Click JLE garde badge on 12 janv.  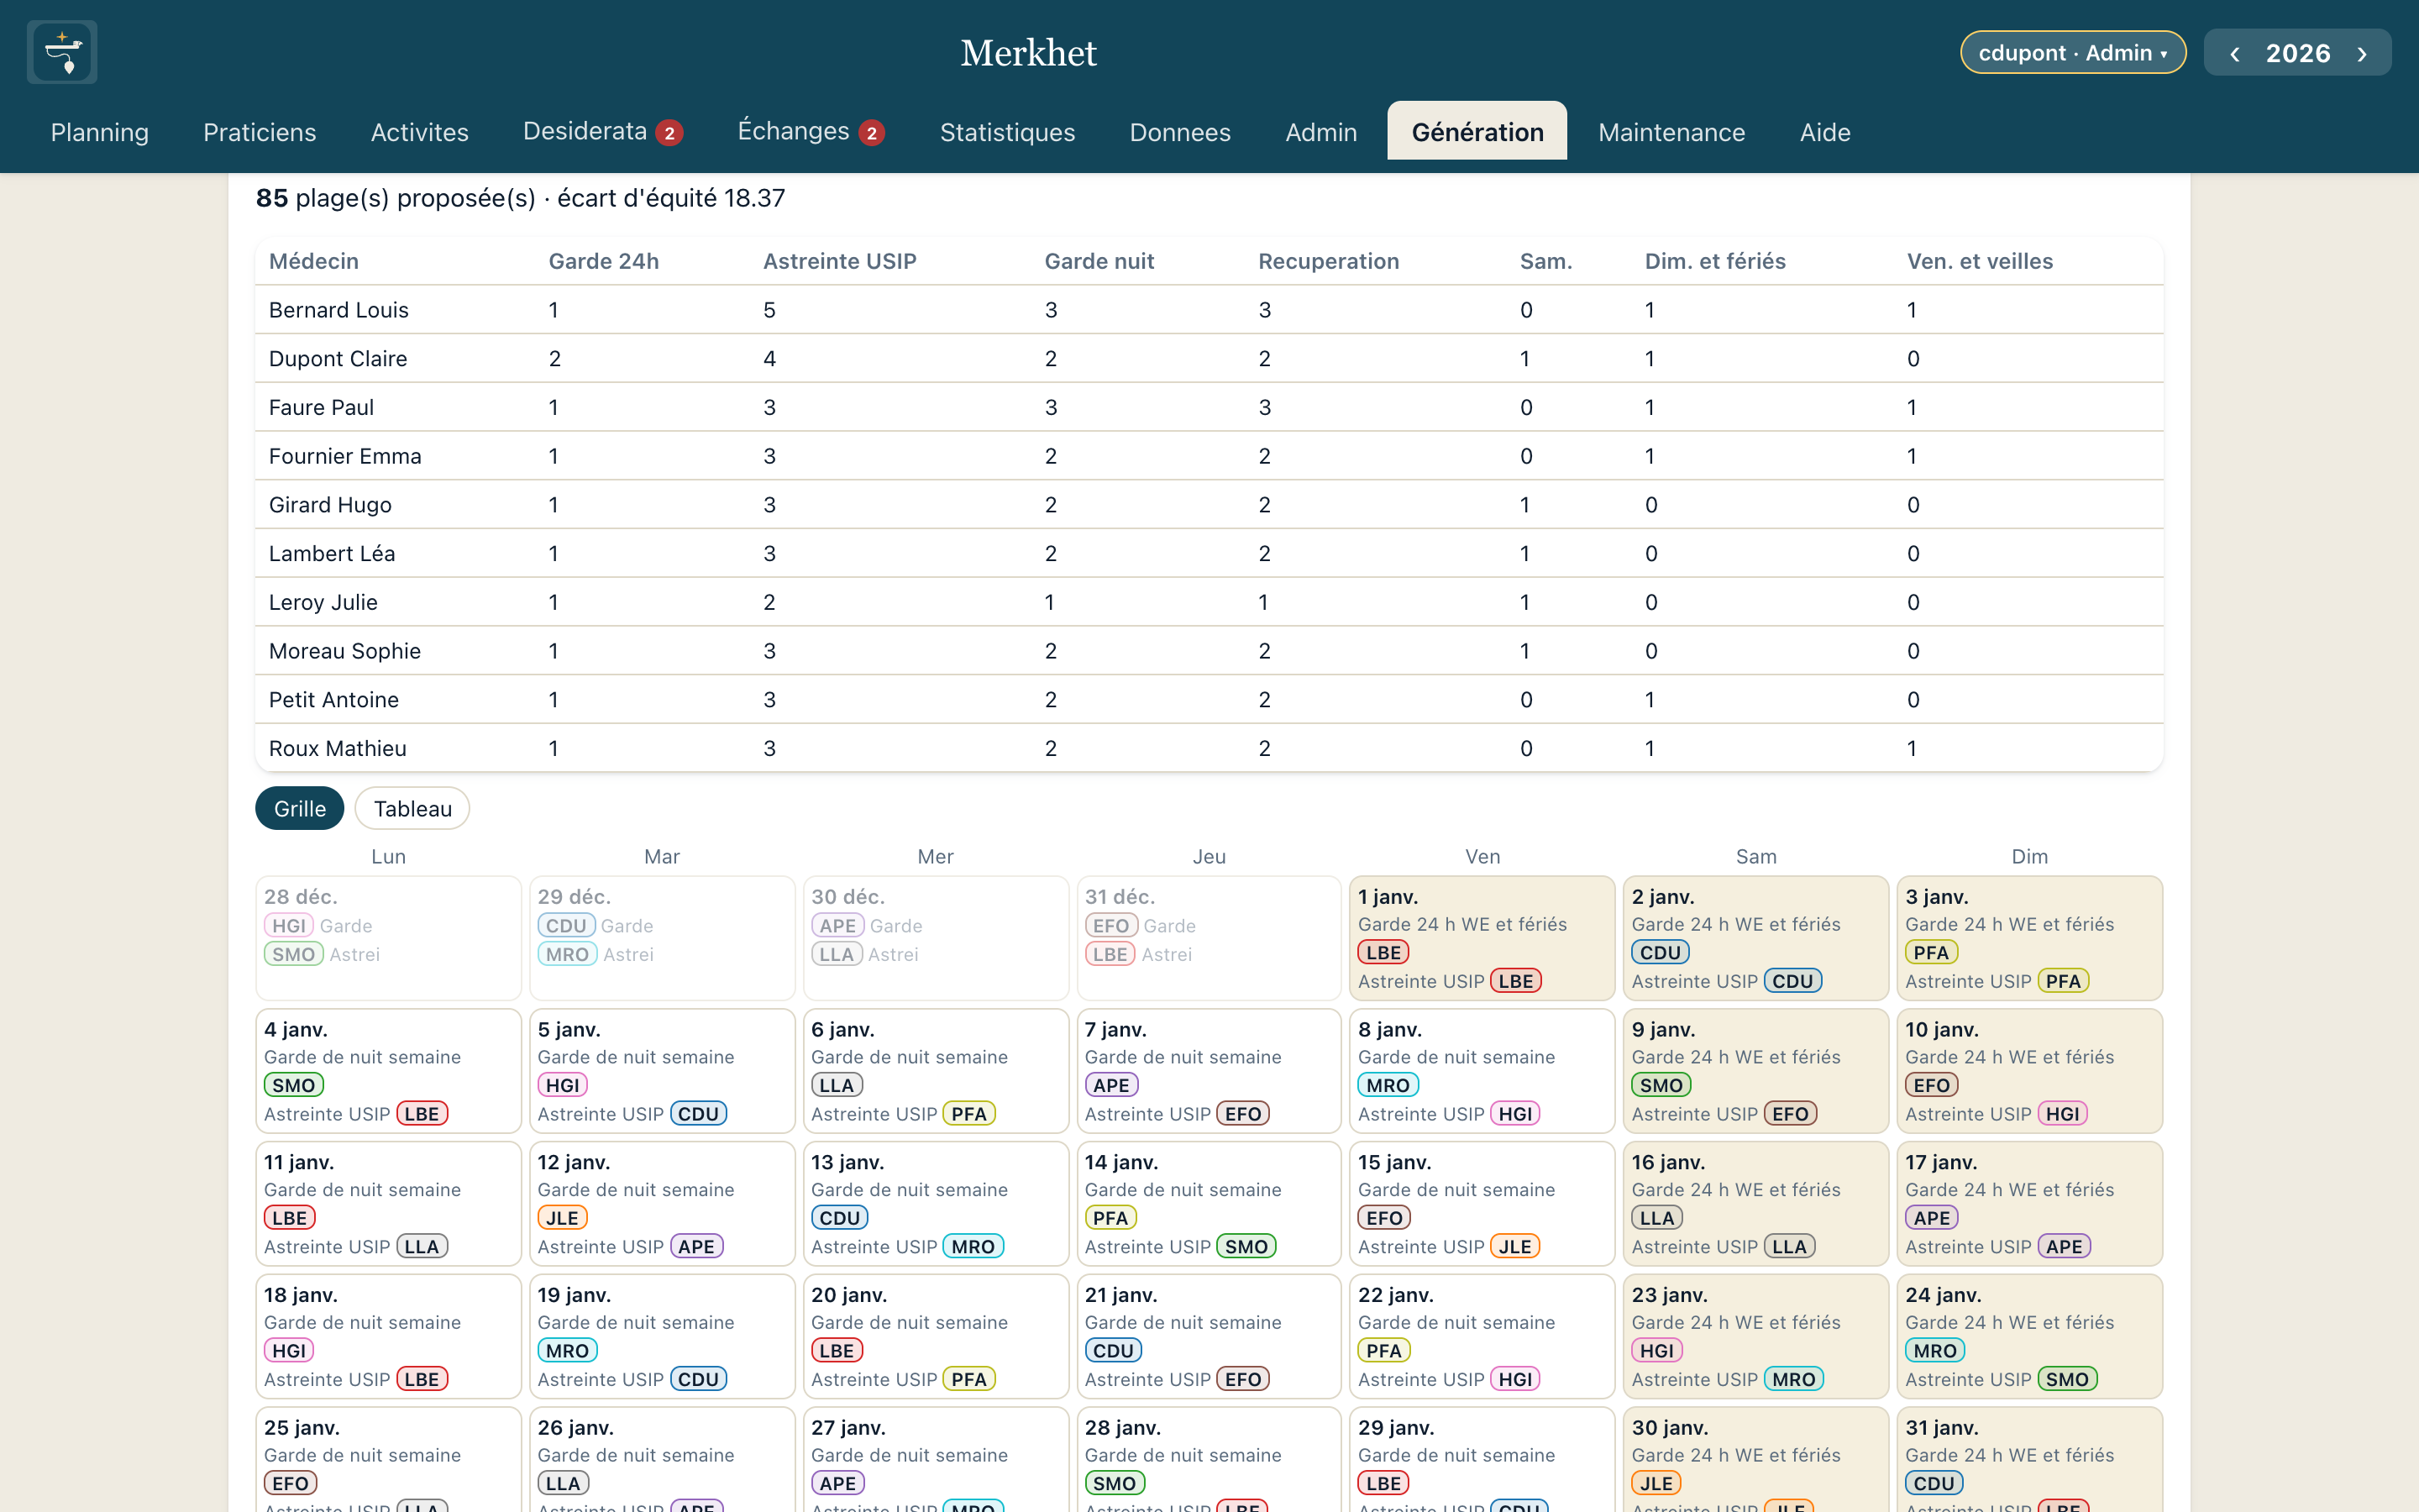562,1218
